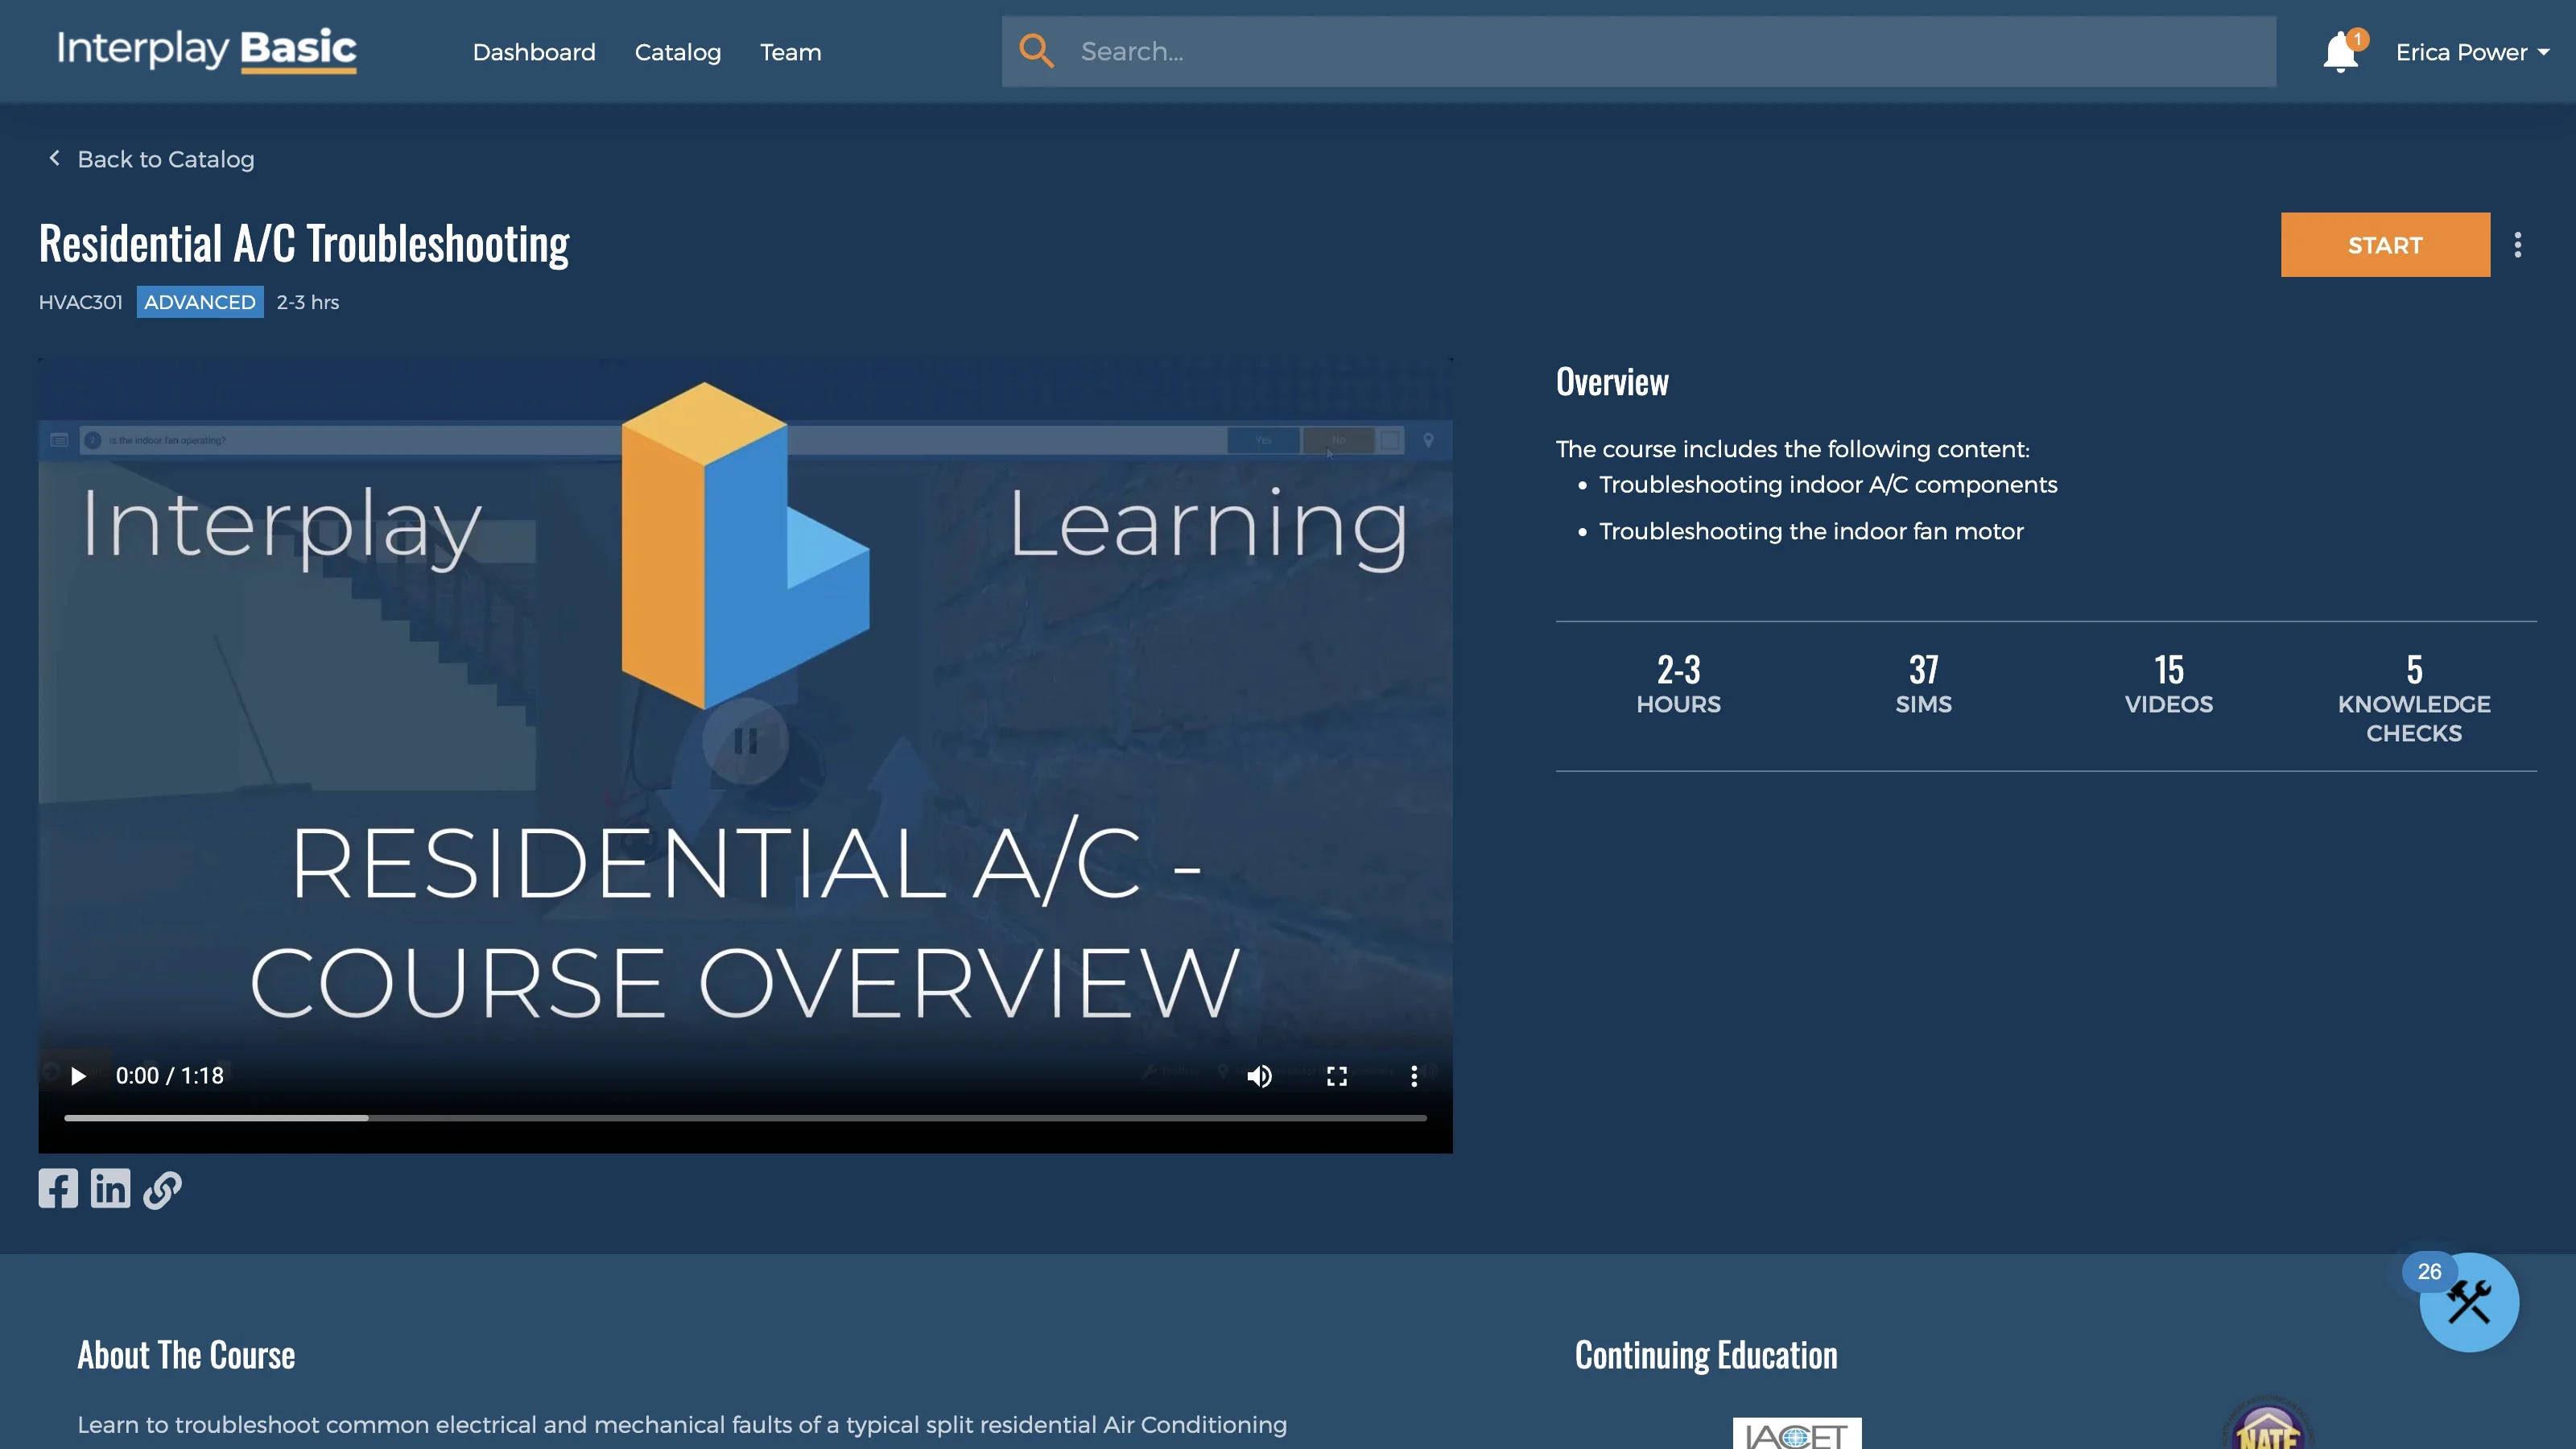Open video player more options menu

1414,1076
